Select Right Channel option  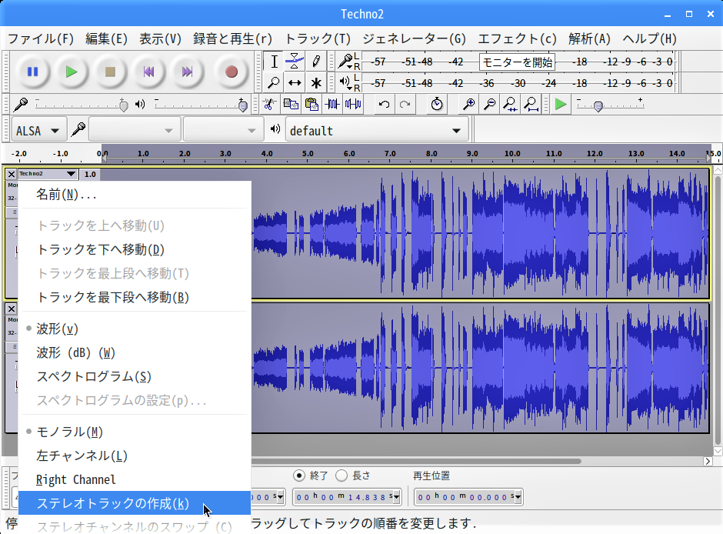click(135, 479)
